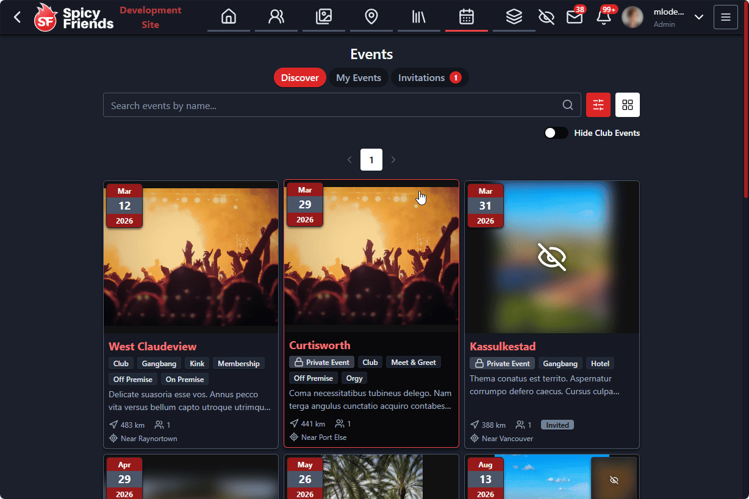Open the location pin navigation icon
749x499 pixels.
(x=371, y=16)
